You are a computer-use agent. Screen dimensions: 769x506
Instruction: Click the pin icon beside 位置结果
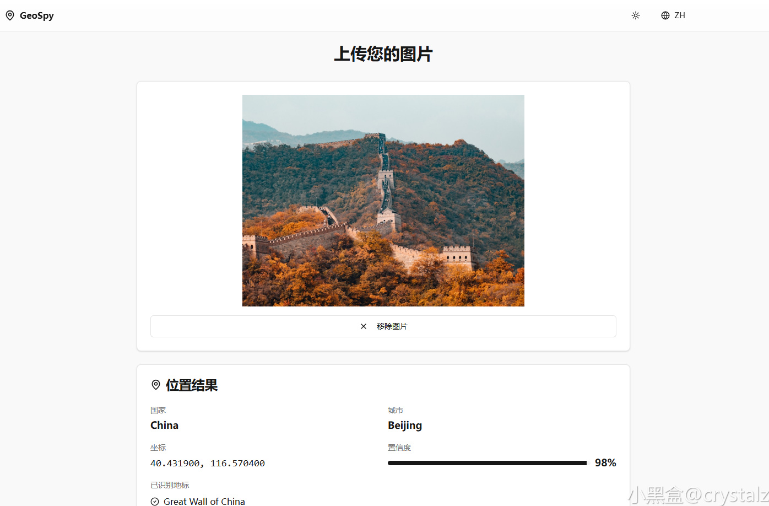[156, 385]
